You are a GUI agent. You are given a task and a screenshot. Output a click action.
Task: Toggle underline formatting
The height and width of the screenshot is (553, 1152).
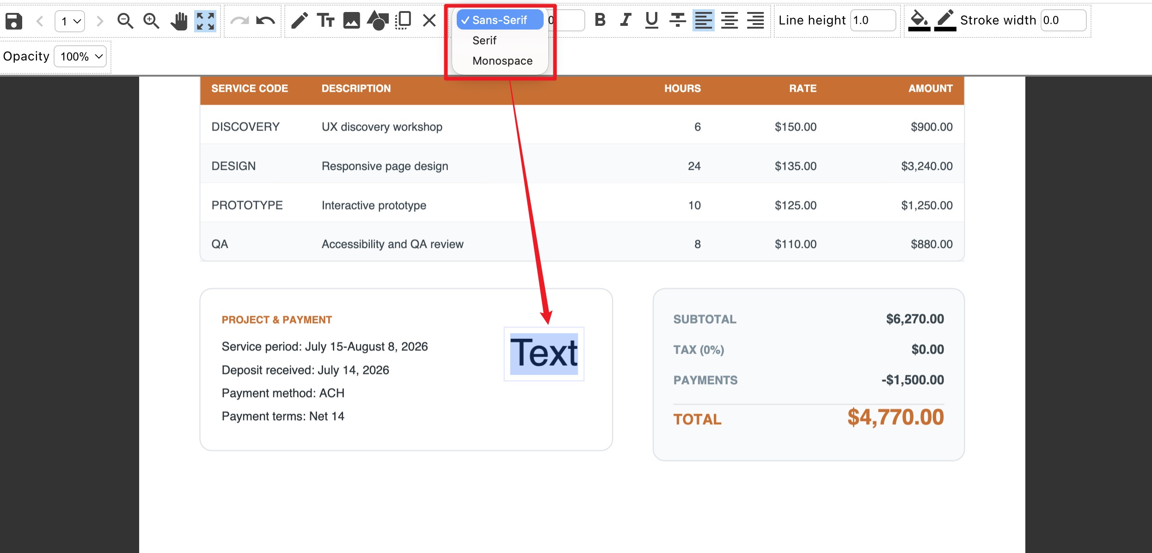click(652, 20)
